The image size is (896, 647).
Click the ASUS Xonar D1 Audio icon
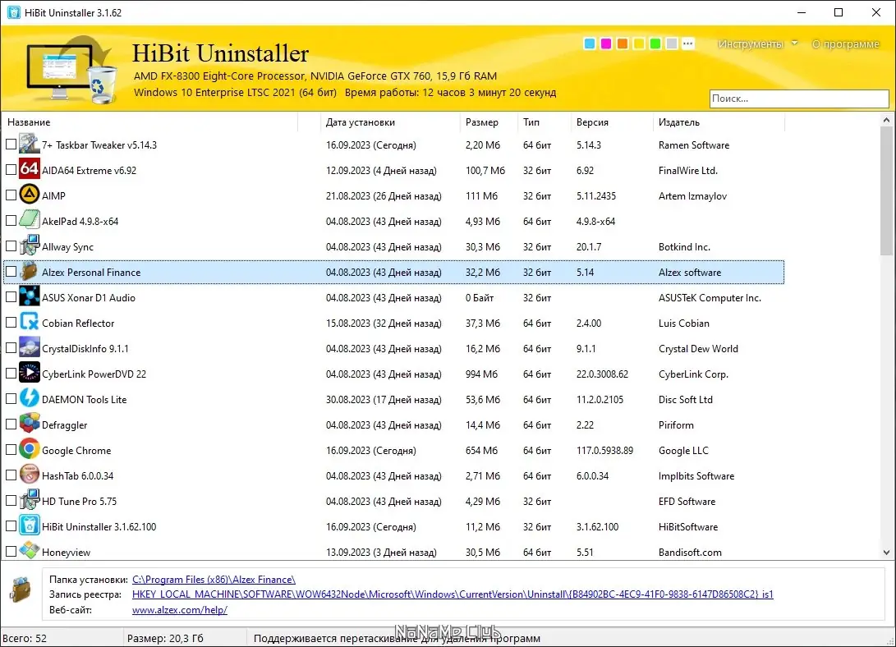click(29, 297)
